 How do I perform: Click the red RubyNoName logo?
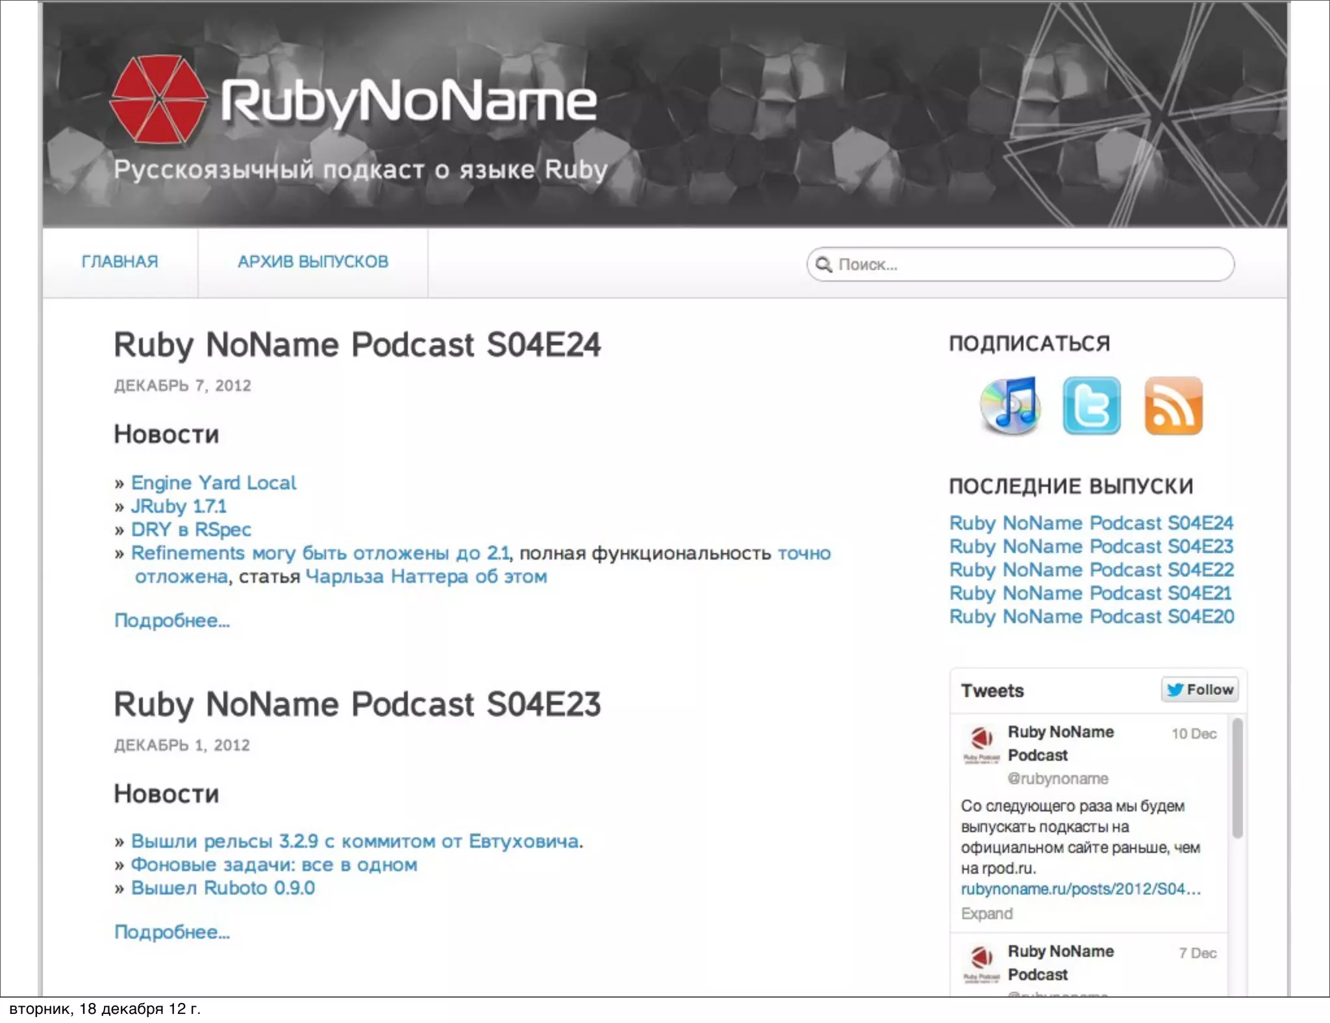coord(158,99)
